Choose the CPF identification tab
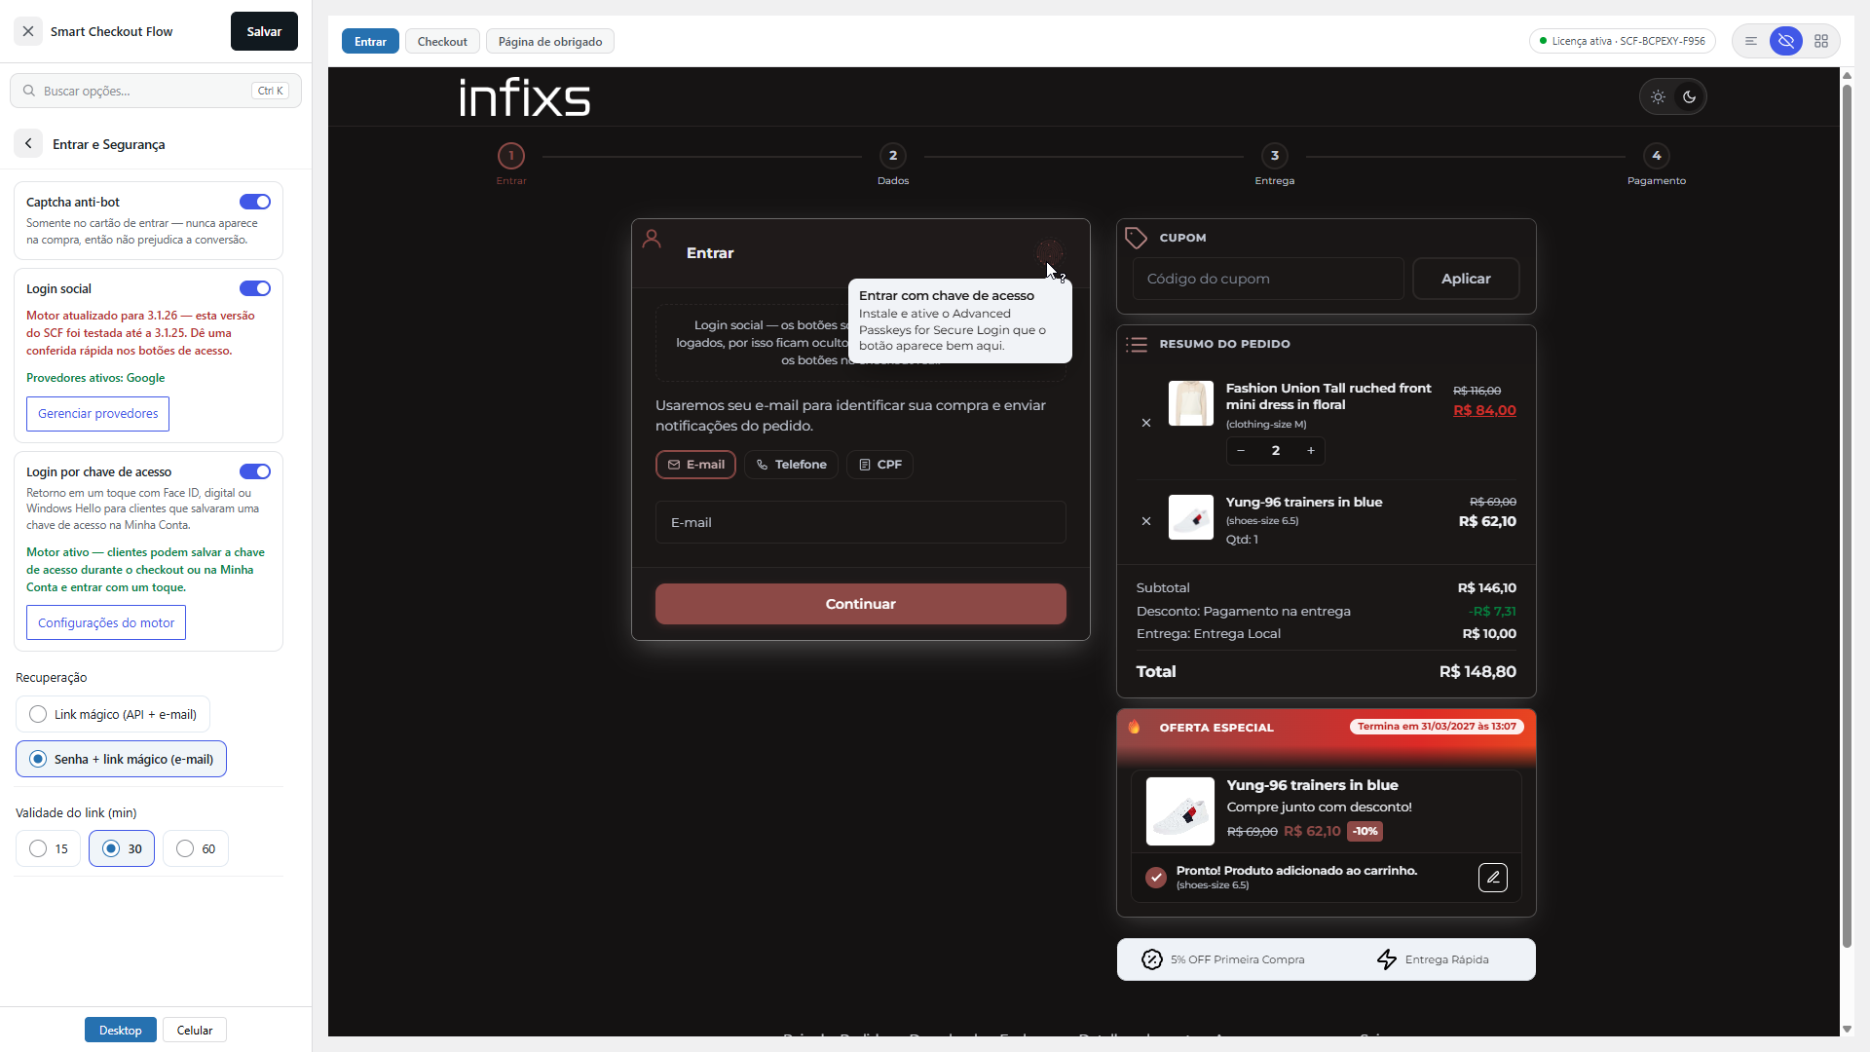 pos(879,465)
